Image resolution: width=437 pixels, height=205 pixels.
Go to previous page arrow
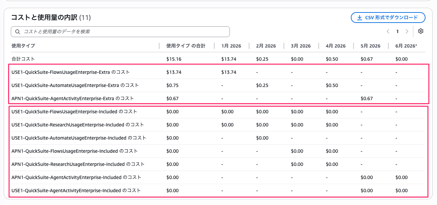tap(388, 31)
